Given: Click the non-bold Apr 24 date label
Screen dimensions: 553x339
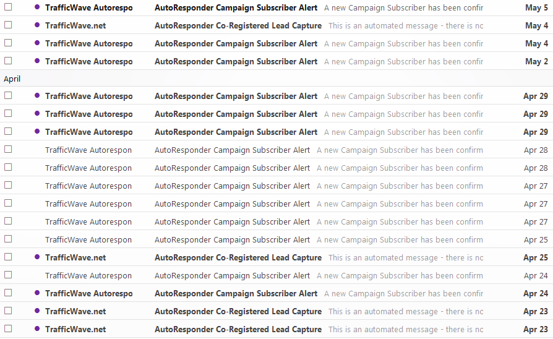Looking at the screenshot, I should (536, 276).
